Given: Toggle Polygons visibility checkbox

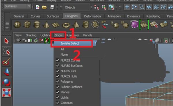Looking at the screenshot, I should tap(57, 82).
